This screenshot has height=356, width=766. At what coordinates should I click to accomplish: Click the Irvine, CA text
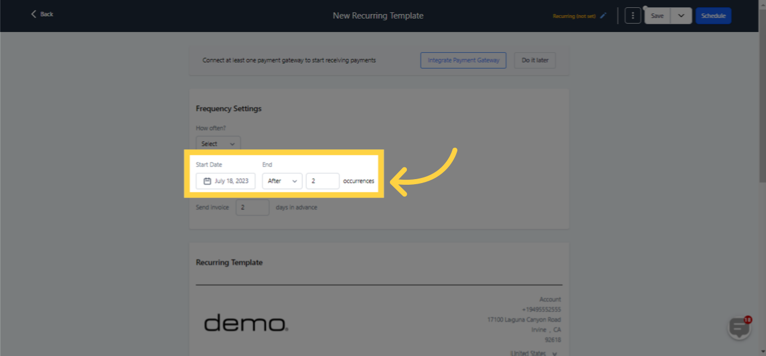pyautogui.click(x=546, y=330)
